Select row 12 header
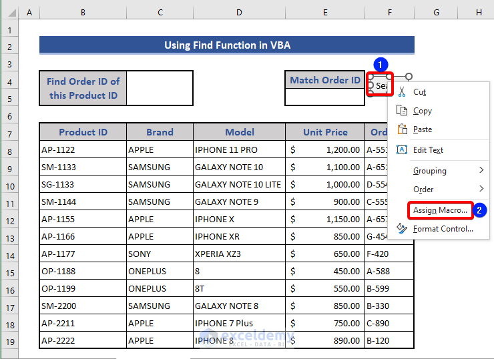 [9, 219]
